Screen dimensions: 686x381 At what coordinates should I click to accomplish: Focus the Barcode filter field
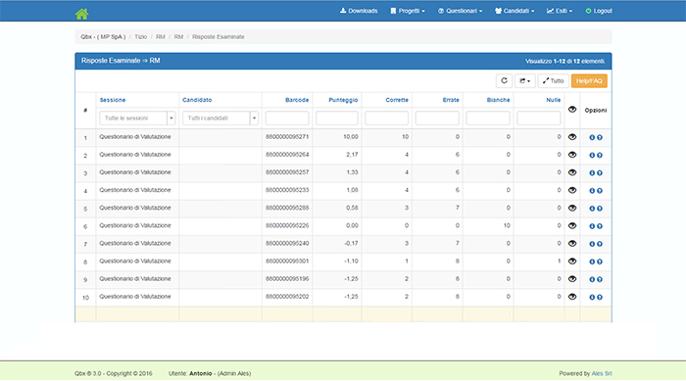(x=287, y=119)
